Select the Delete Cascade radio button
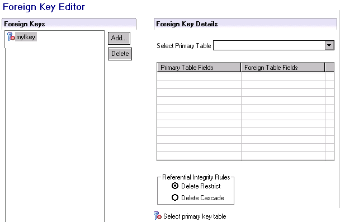Screen dimensions: 340x222 point(175,197)
